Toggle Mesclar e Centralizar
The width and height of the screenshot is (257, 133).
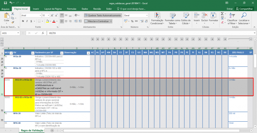tap(98, 21)
